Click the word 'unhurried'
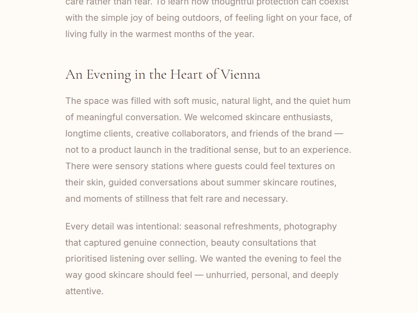The image size is (418, 313). (x=226, y=275)
